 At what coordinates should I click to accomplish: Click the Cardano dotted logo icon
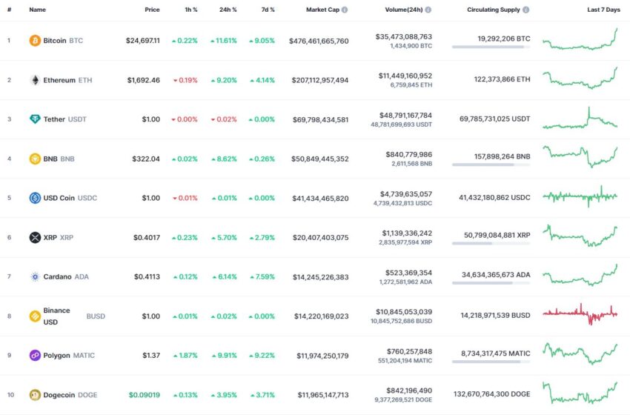tap(35, 277)
